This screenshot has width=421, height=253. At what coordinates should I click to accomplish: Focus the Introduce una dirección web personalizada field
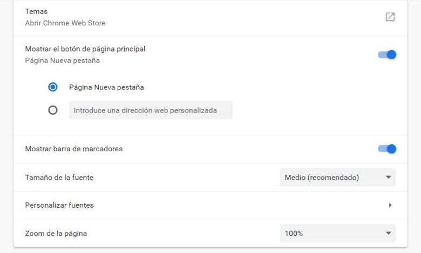151,110
